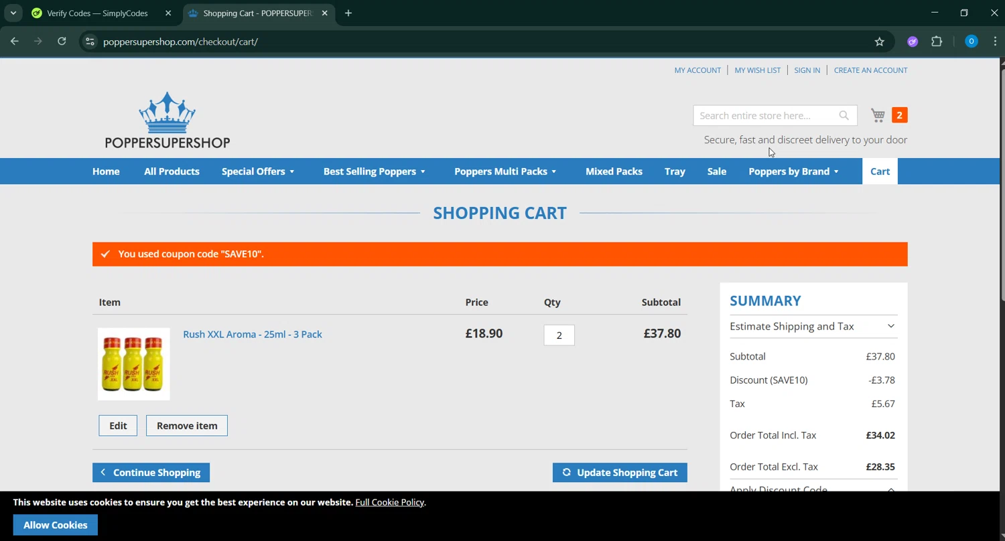This screenshot has width=1005, height=541.
Task: Open a new browser tab
Action: pos(348,13)
